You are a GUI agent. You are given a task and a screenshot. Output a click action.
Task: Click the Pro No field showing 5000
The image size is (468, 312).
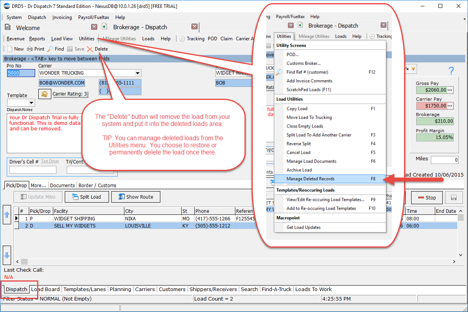[21, 73]
